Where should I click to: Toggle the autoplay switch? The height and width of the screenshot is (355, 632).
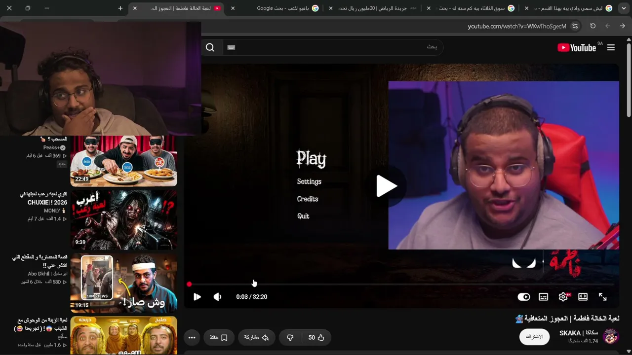pos(523,297)
